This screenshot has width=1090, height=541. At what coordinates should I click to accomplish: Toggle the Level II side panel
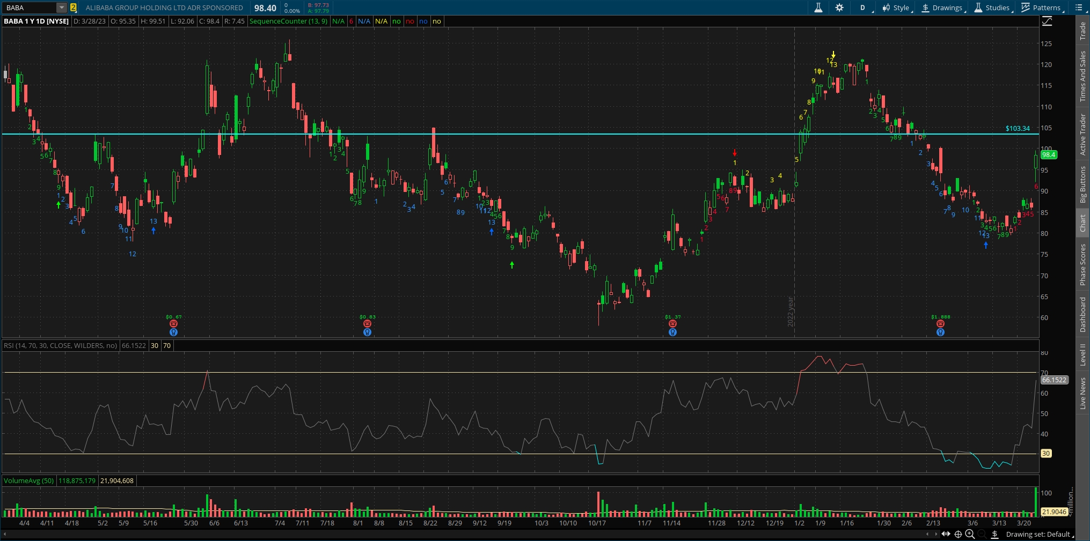tap(1083, 354)
